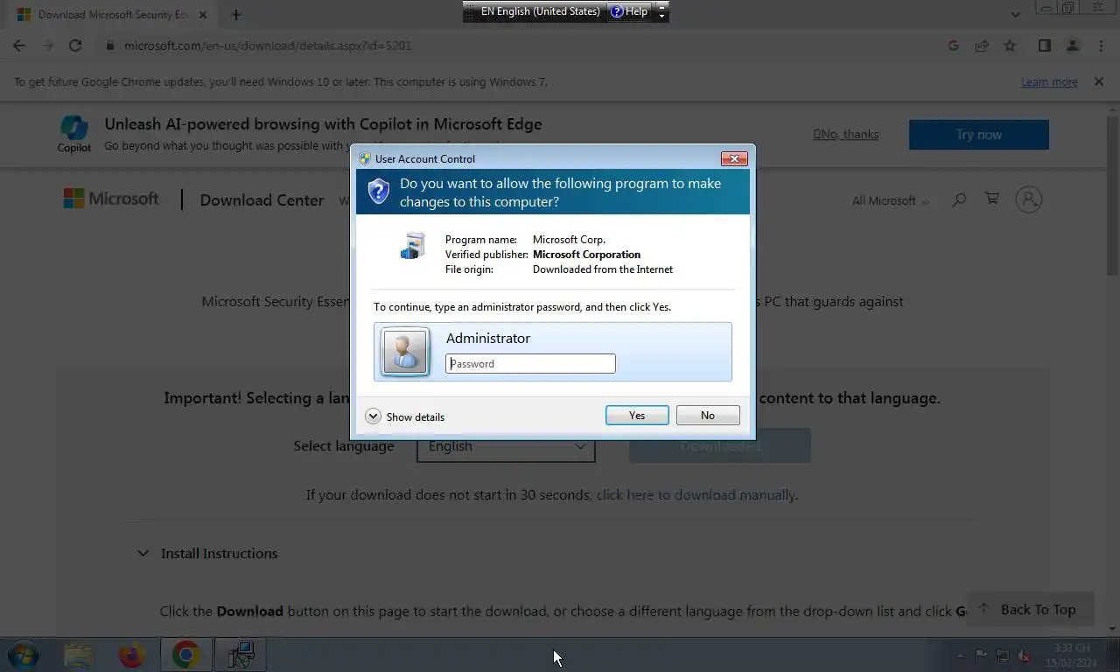Open Chrome side panel icon
The height and width of the screenshot is (672, 1120).
coord(1044,45)
